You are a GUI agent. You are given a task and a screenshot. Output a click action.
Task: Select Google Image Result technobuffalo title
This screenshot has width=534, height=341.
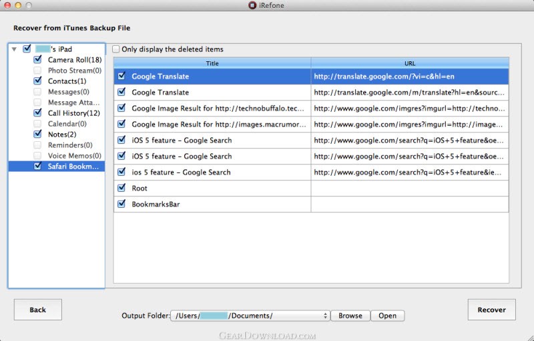coord(218,109)
